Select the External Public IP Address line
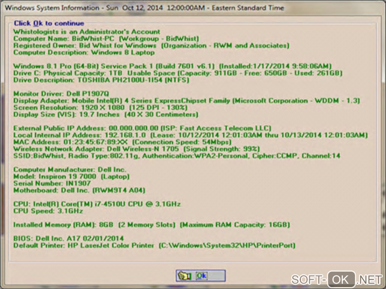 [x=142, y=128]
